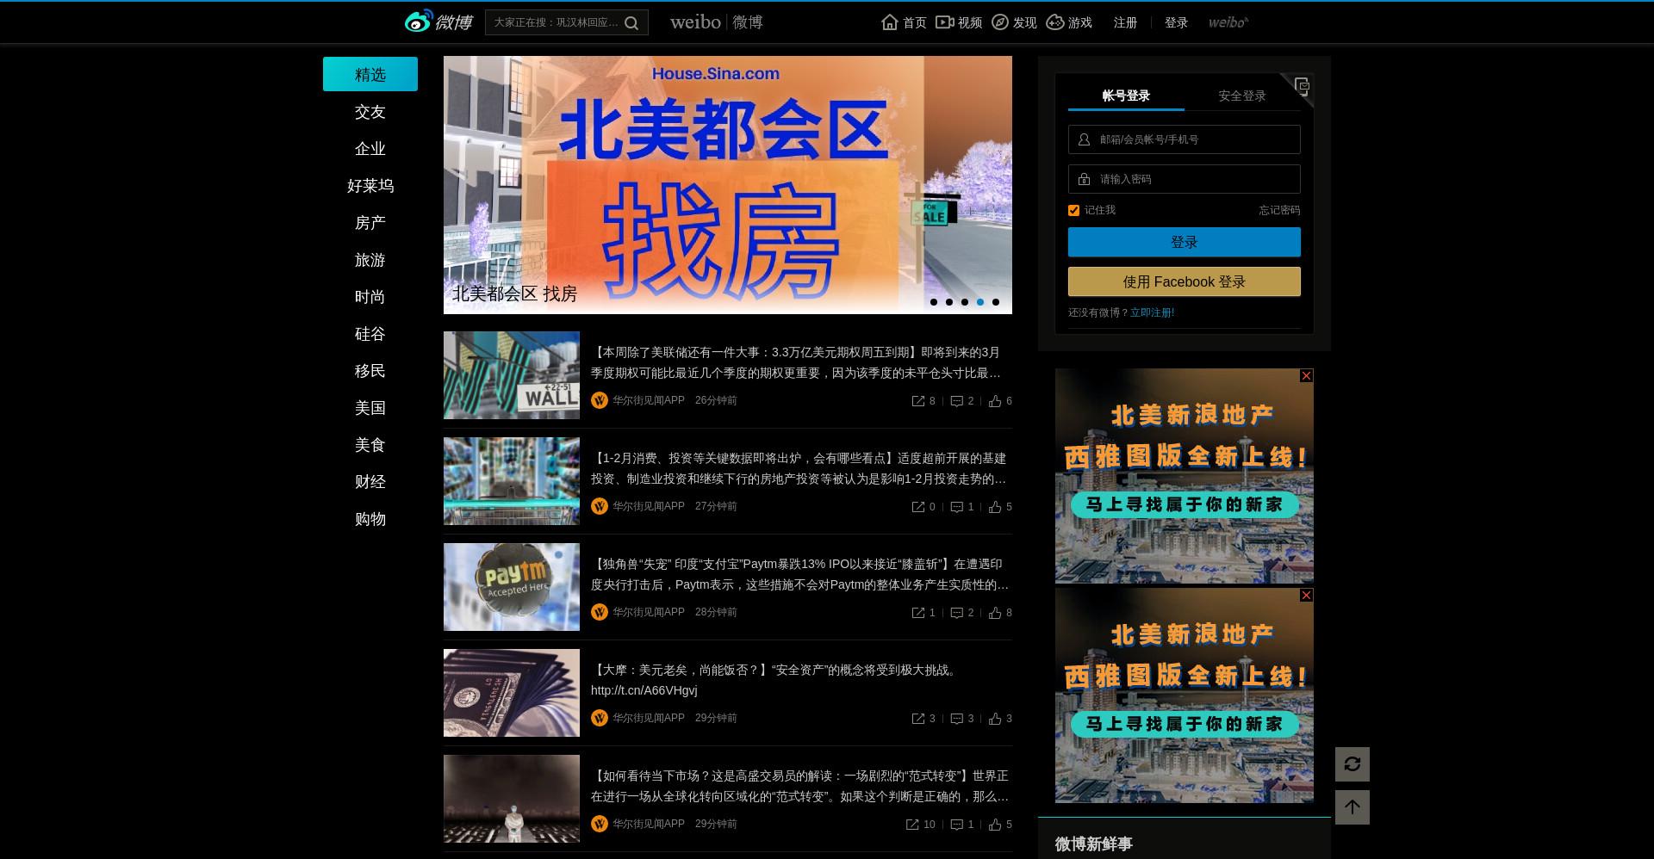The height and width of the screenshot is (859, 1654).
Task: Click share icon on the Paytm post
Action: 918,613
